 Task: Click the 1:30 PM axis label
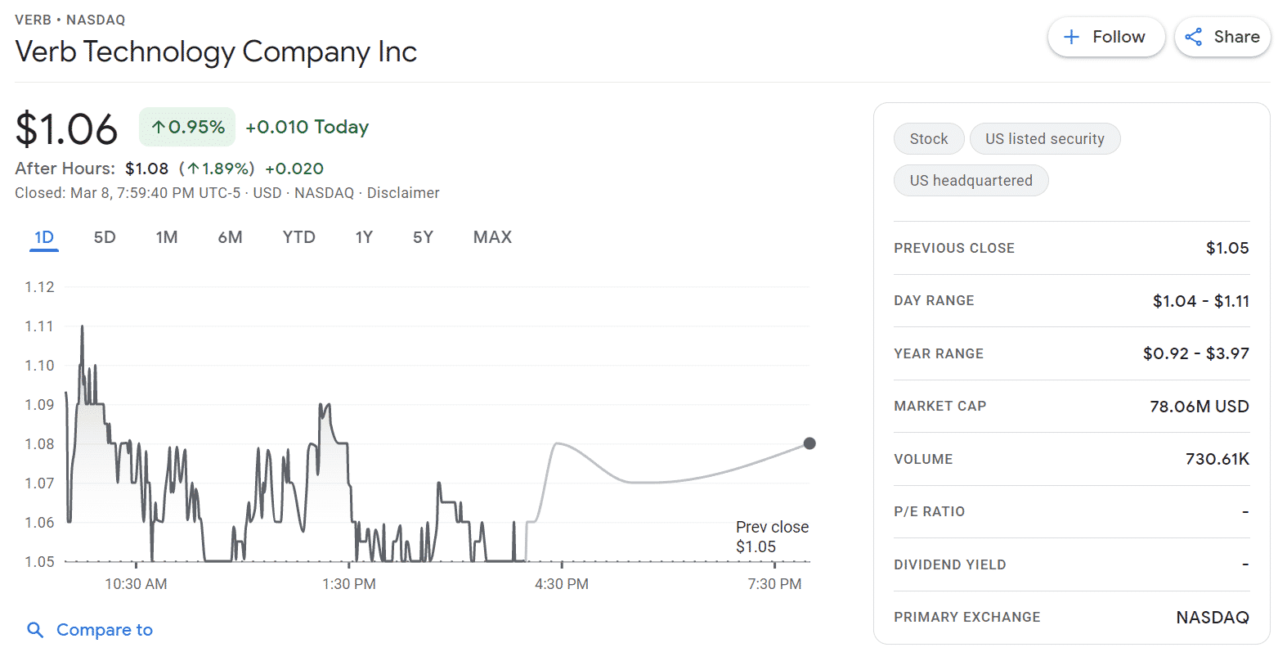click(x=349, y=584)
